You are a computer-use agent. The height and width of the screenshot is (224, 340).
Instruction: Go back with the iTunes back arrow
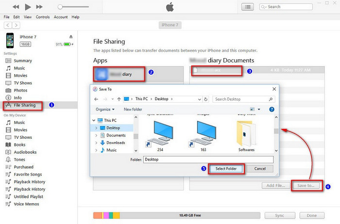8,25
